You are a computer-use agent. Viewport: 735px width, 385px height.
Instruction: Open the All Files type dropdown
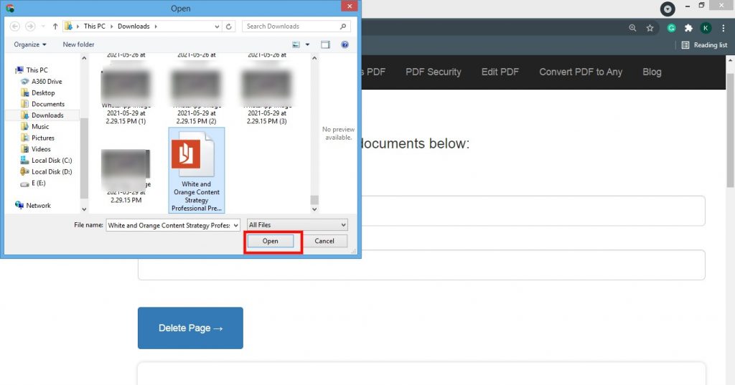297,225
